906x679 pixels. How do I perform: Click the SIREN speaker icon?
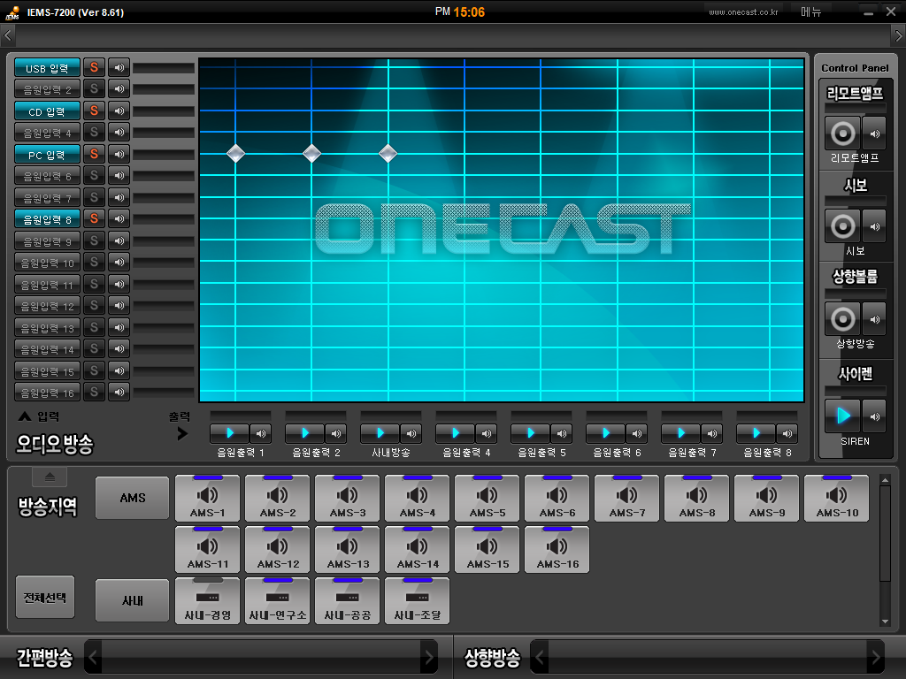point(874,416)
